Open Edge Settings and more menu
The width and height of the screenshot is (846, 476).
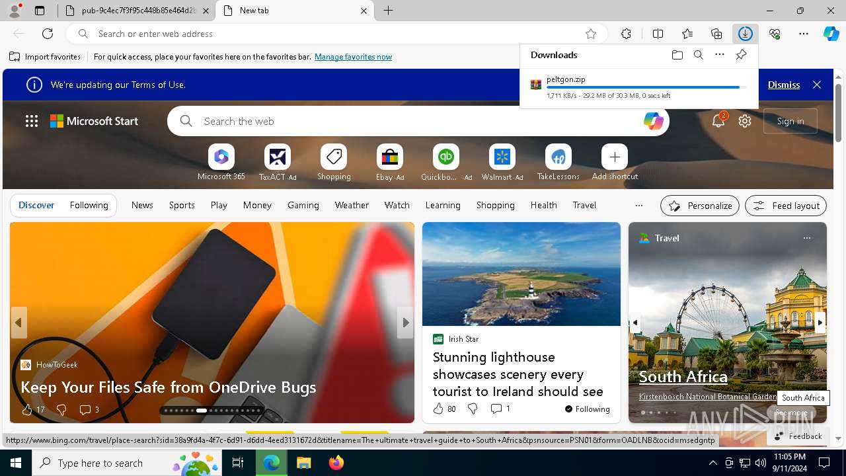tap(804, 34)
